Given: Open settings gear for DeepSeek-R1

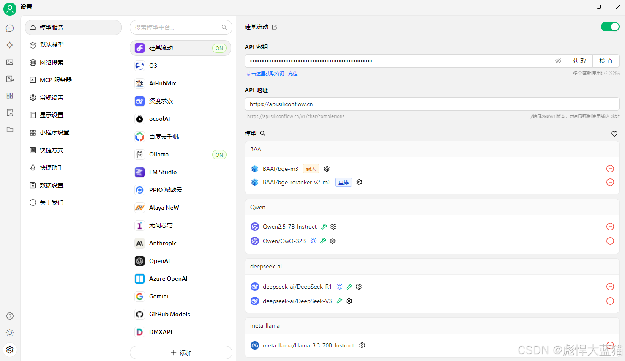Looking at the screenshot, I should pos(359,287).
